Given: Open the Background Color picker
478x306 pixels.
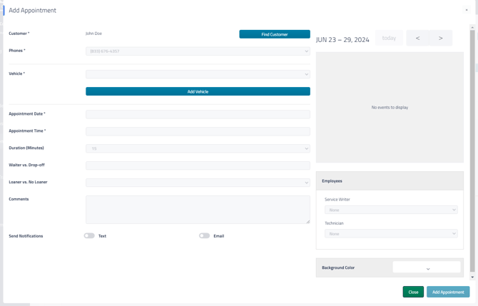Looking at the screenshot, I should coord(427,267).
